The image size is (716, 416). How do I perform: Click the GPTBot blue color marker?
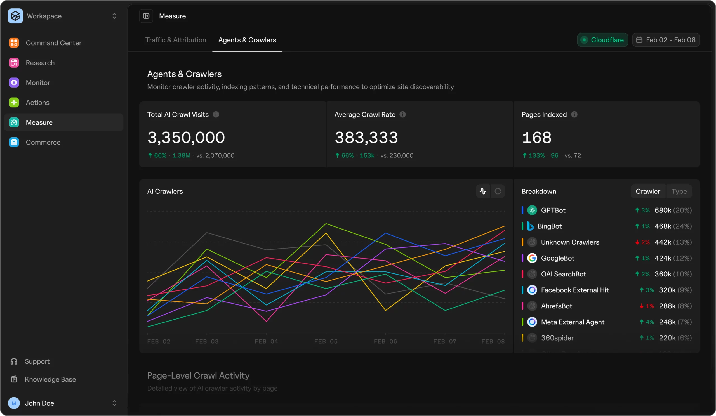(522, 210)
